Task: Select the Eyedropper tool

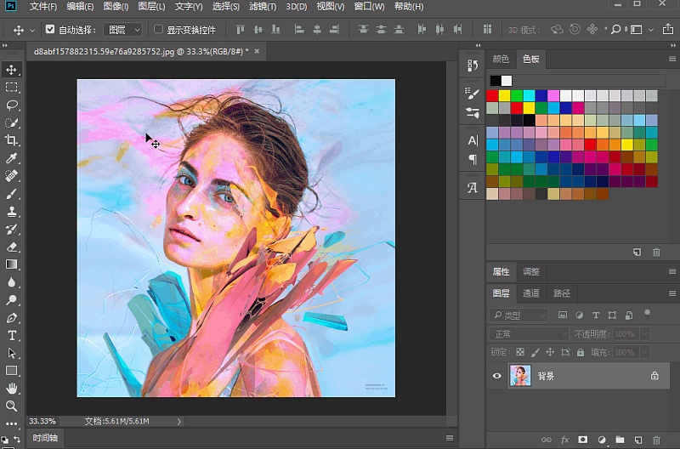Action: point(12,158)
